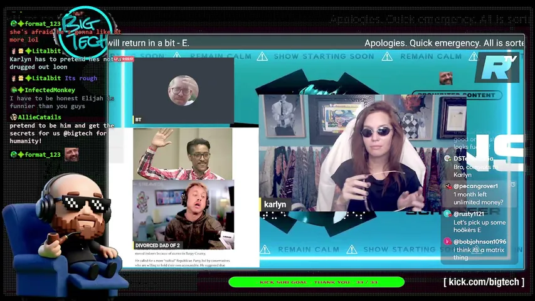Click the small icon right of @pecangrover1
The width and height of the screenshot is (535, 301).
click(513, 184)
